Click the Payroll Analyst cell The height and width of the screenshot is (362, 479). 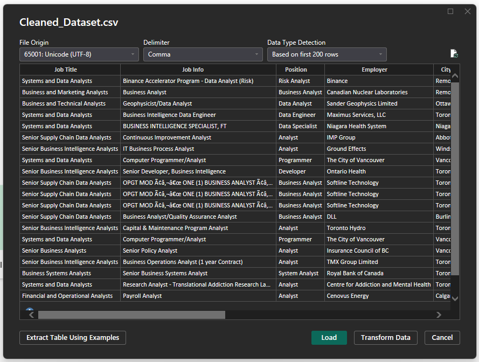click(198, 296)
